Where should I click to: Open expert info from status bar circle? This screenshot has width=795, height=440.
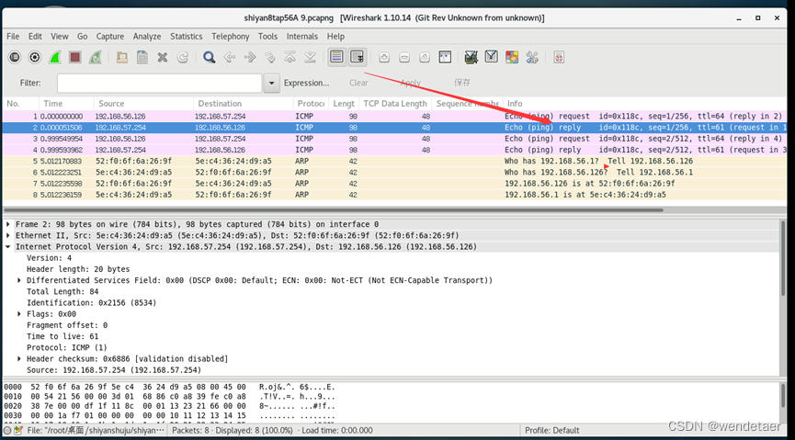[x=7, y=431]
